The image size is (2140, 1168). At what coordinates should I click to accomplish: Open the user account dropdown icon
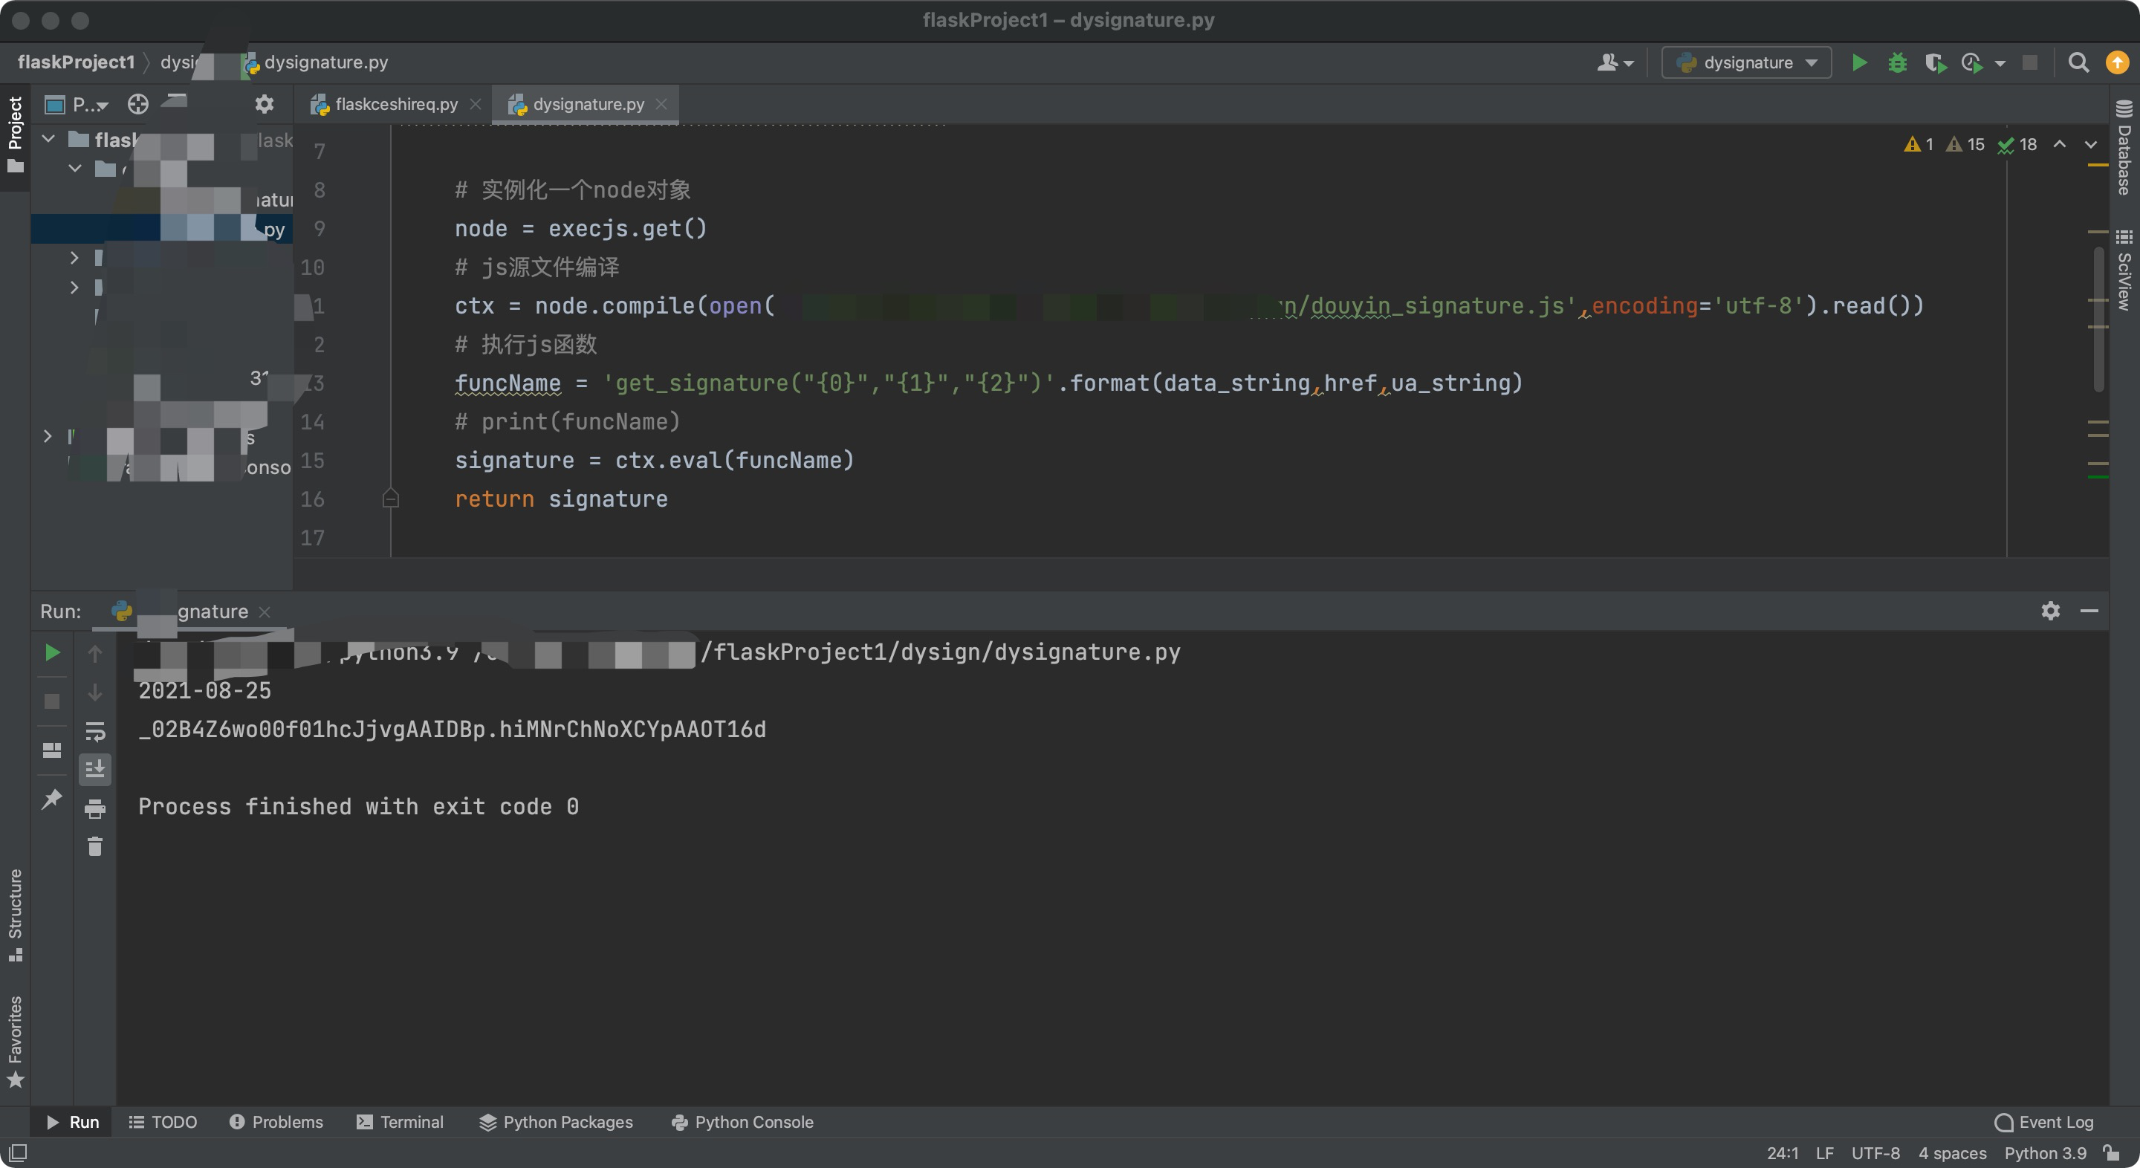point(1615,62)
